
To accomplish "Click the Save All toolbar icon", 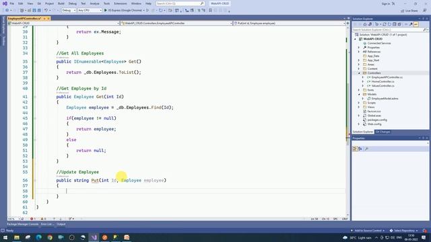I will click(x=39, y=10).
